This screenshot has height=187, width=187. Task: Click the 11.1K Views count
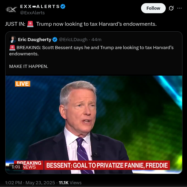tap(70, 182)
